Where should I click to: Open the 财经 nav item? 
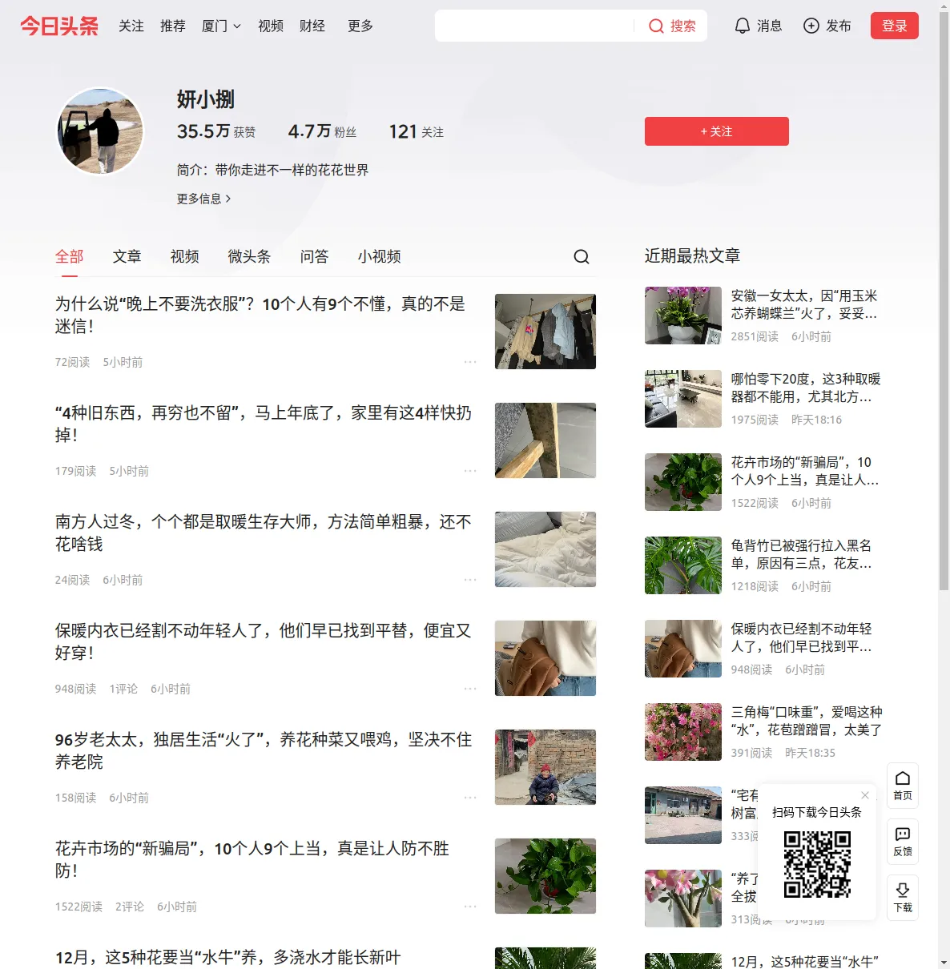click(x=312, y=26)
